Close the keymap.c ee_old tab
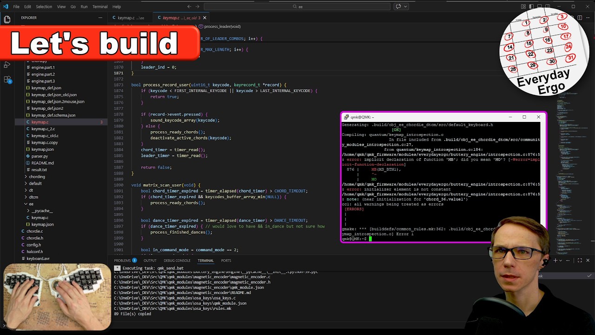Viewport: 595px width, 335px height. coord(205,18)
